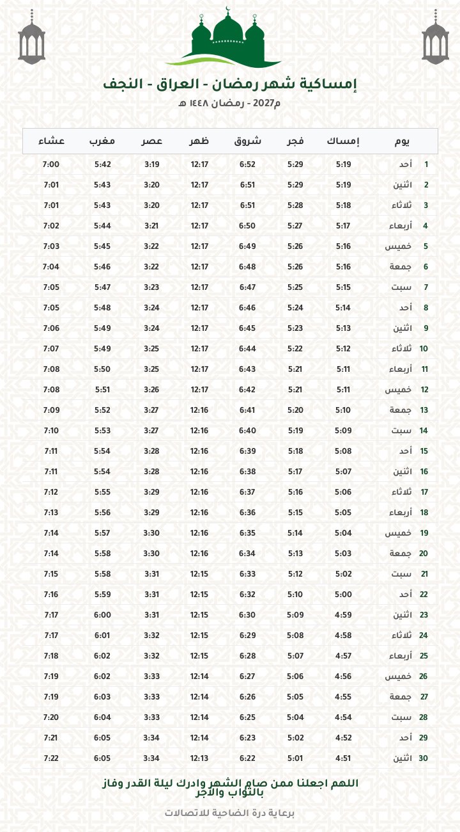Select the عصر column header
The height and width of the screenshot is (832, 460).
[x=151, y=141]
